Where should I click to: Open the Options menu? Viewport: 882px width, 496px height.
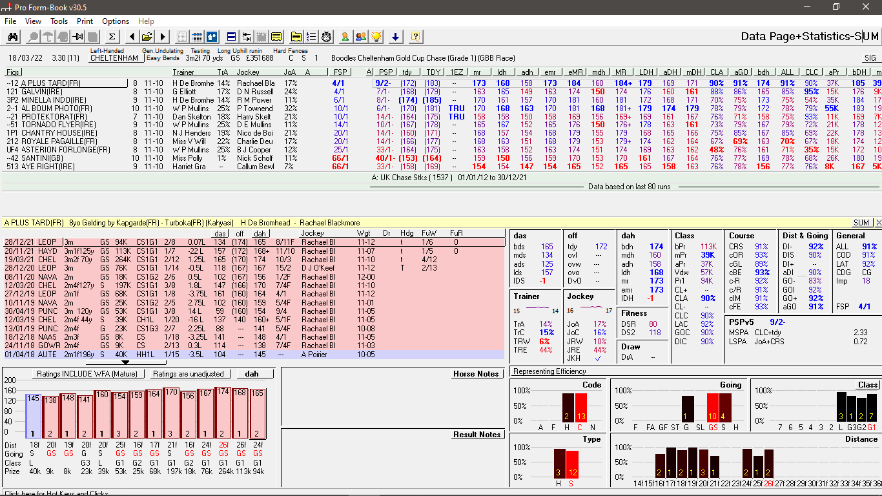tap(116, 21)
